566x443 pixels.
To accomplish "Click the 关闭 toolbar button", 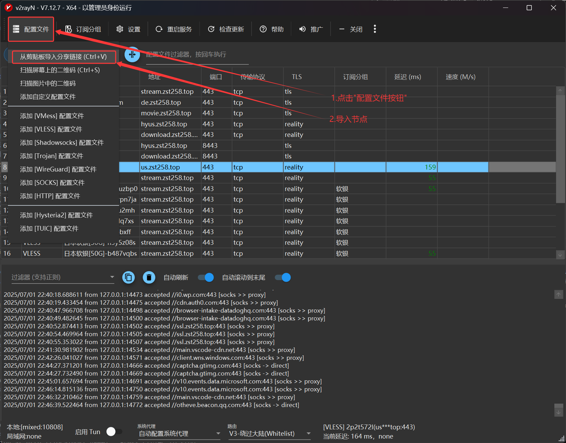I will click(x=351, y=29).
